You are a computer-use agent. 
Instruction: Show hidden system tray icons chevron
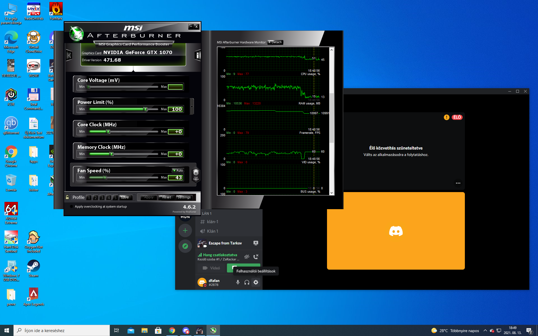(485, 330)
